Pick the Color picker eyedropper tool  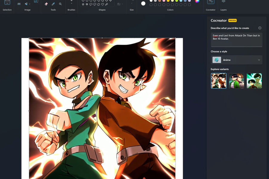pos(53,4)
